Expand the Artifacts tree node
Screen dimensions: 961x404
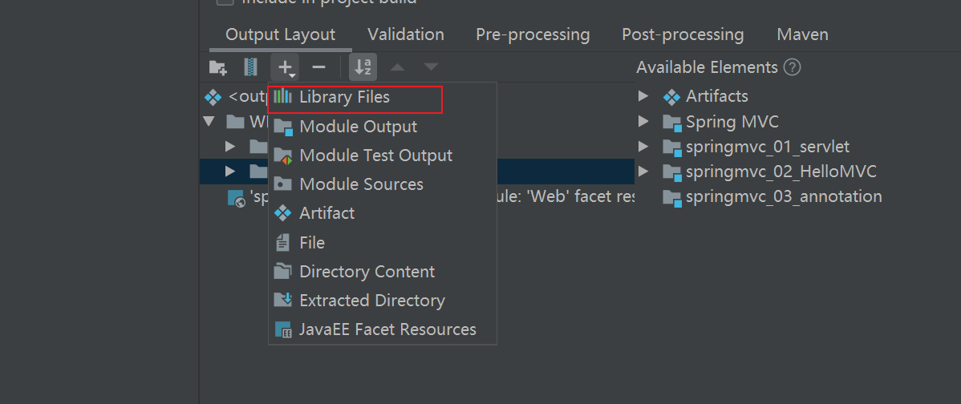coord(643,96)
